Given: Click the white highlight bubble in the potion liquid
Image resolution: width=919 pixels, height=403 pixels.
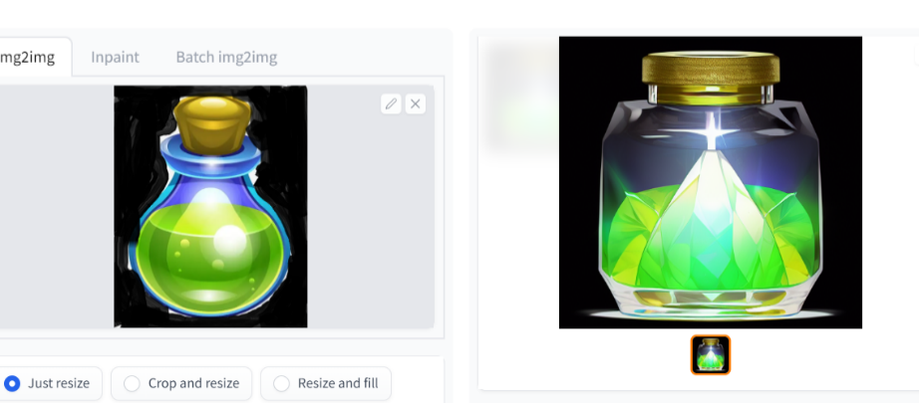Looking at the screenshot, I should tap(229, 239).
